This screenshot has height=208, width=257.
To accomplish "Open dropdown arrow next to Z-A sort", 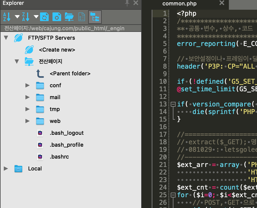I will click(x=36, y=17).
